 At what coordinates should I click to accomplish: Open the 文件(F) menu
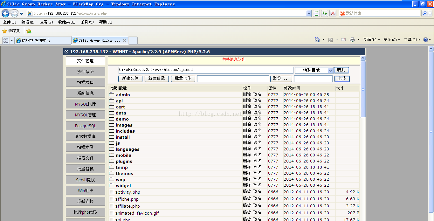coord(10,22)
